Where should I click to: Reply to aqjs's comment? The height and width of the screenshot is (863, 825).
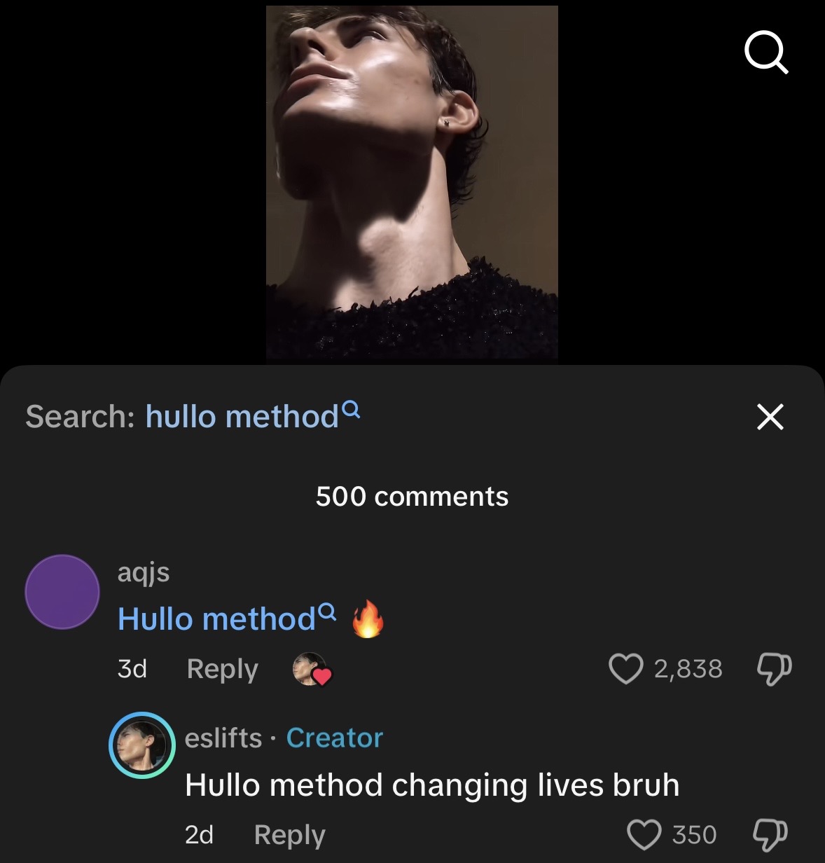click(x=222, y=669)
